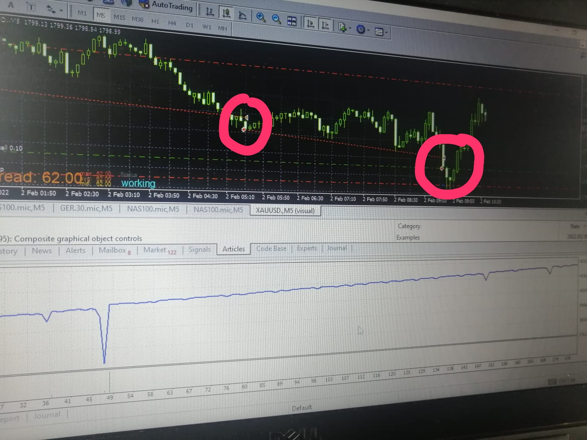Open the Experts terminal tab
The width and height of the screenshot is (587, 440).
(x=307, y=248)
